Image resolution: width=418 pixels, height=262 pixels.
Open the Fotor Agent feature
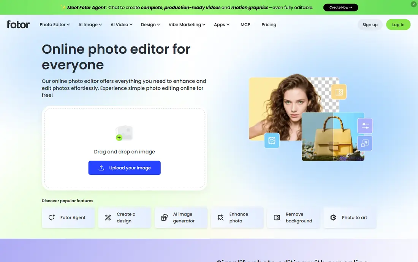(68, 218)
